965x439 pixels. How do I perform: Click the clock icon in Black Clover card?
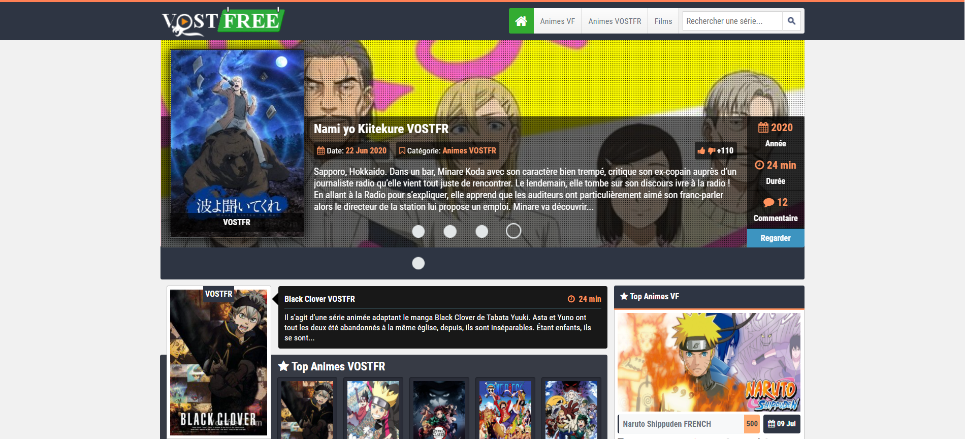click(571, 299)
